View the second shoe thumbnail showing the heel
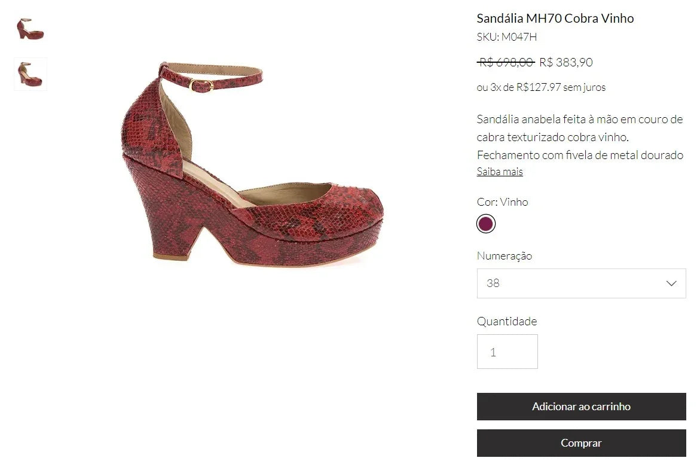Screen dimensions: 700x467 tap(30, 73)
